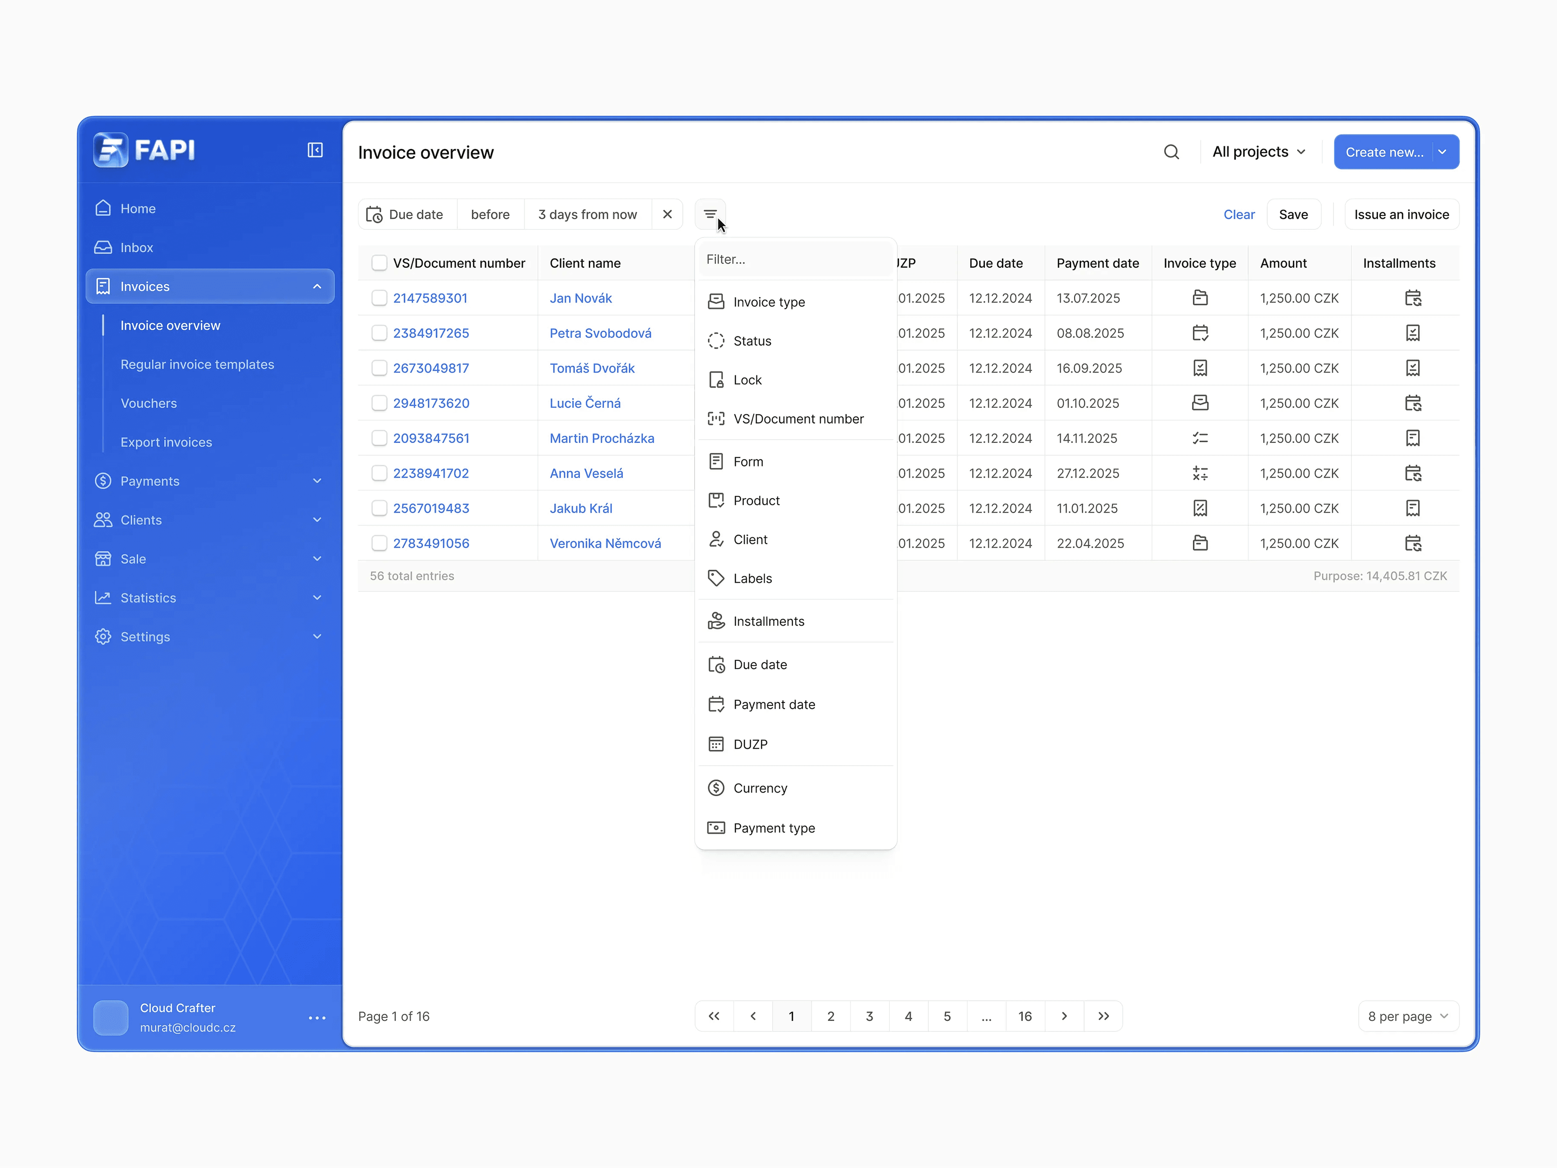The image size is (1557, 1168).
Task: Check the box for invoice 2567019483
Action: coord(379,508)
